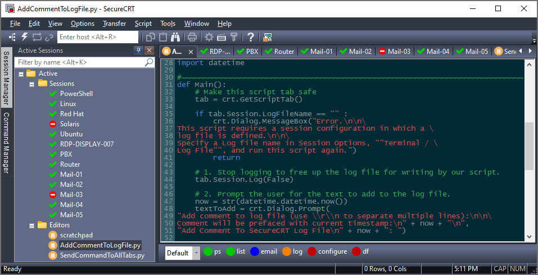Click the Print icon in the toolbar
The height and width of the screenshot is (275, 538).
click(192, 37)
